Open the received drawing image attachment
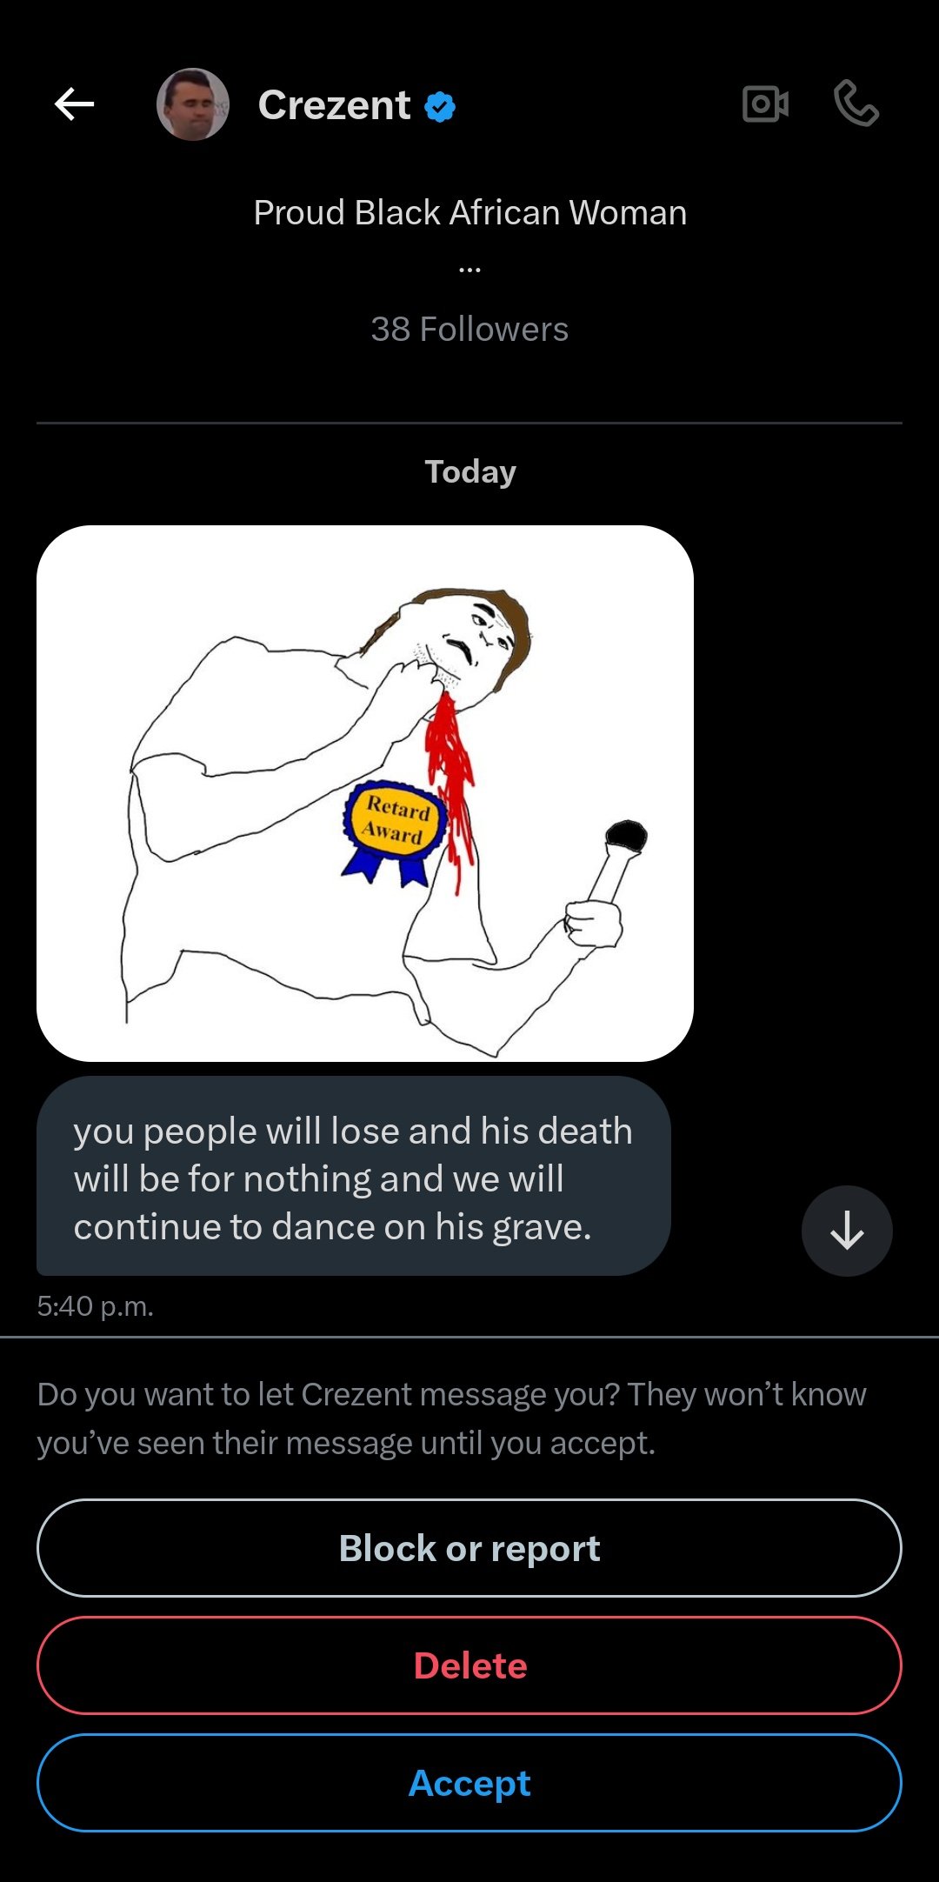Image resolution: width=939 pixels, height=1882 pixels. click(365, 793)
